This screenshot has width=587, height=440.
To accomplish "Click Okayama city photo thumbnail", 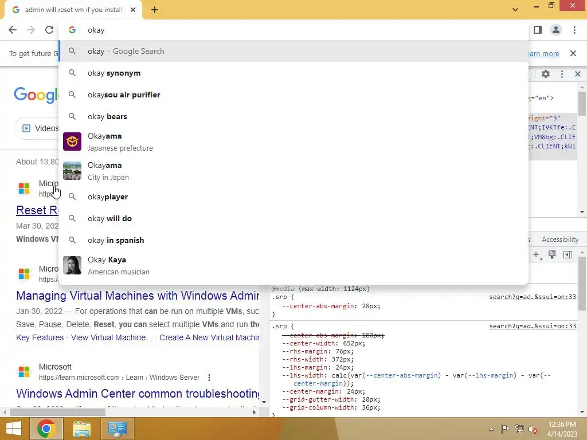I will [x=72, y=171].
